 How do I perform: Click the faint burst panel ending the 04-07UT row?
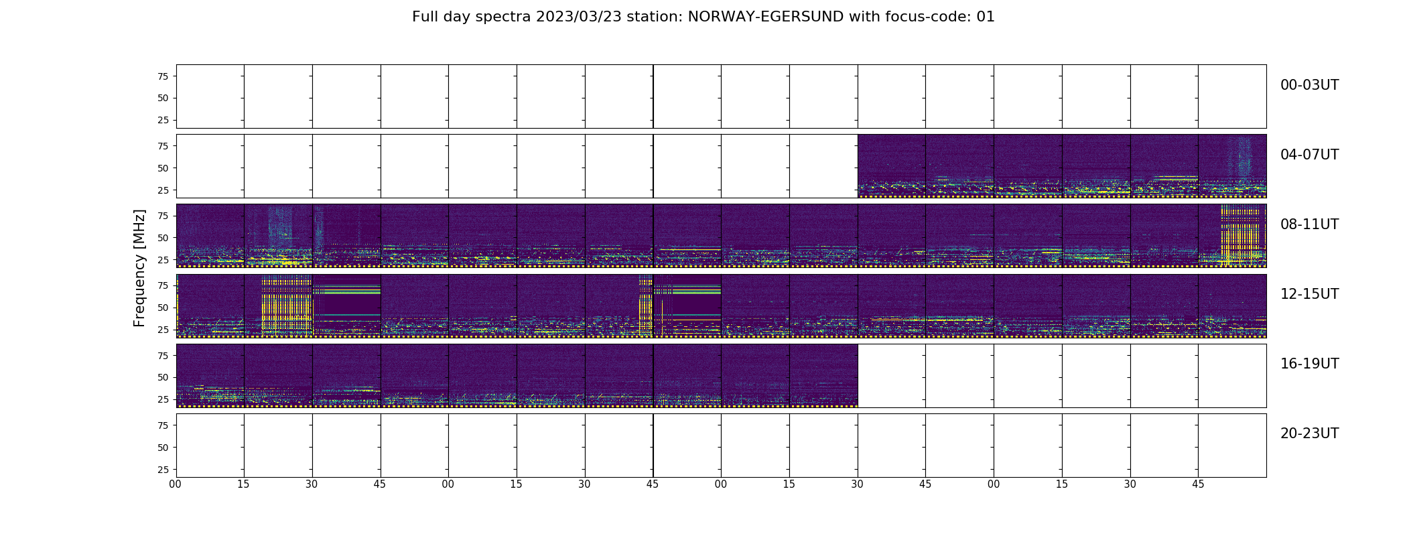1232,166
